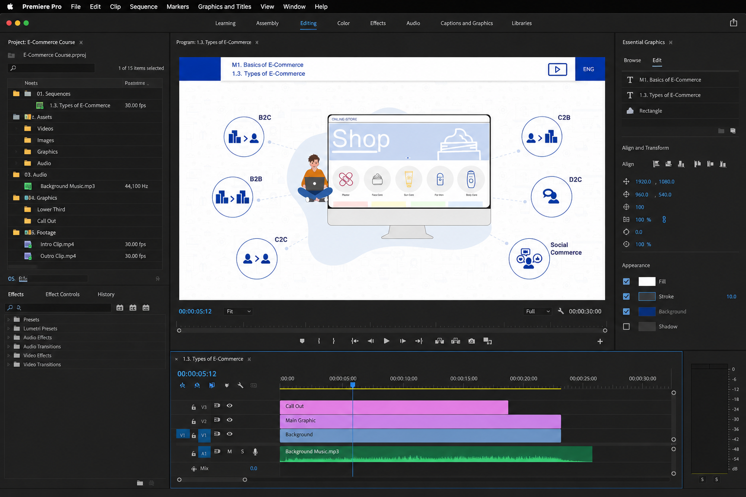The width and height of the screenshot is (746, 497).
Task: Click the blue Background color swatch
Action: (x=647, y=312)
